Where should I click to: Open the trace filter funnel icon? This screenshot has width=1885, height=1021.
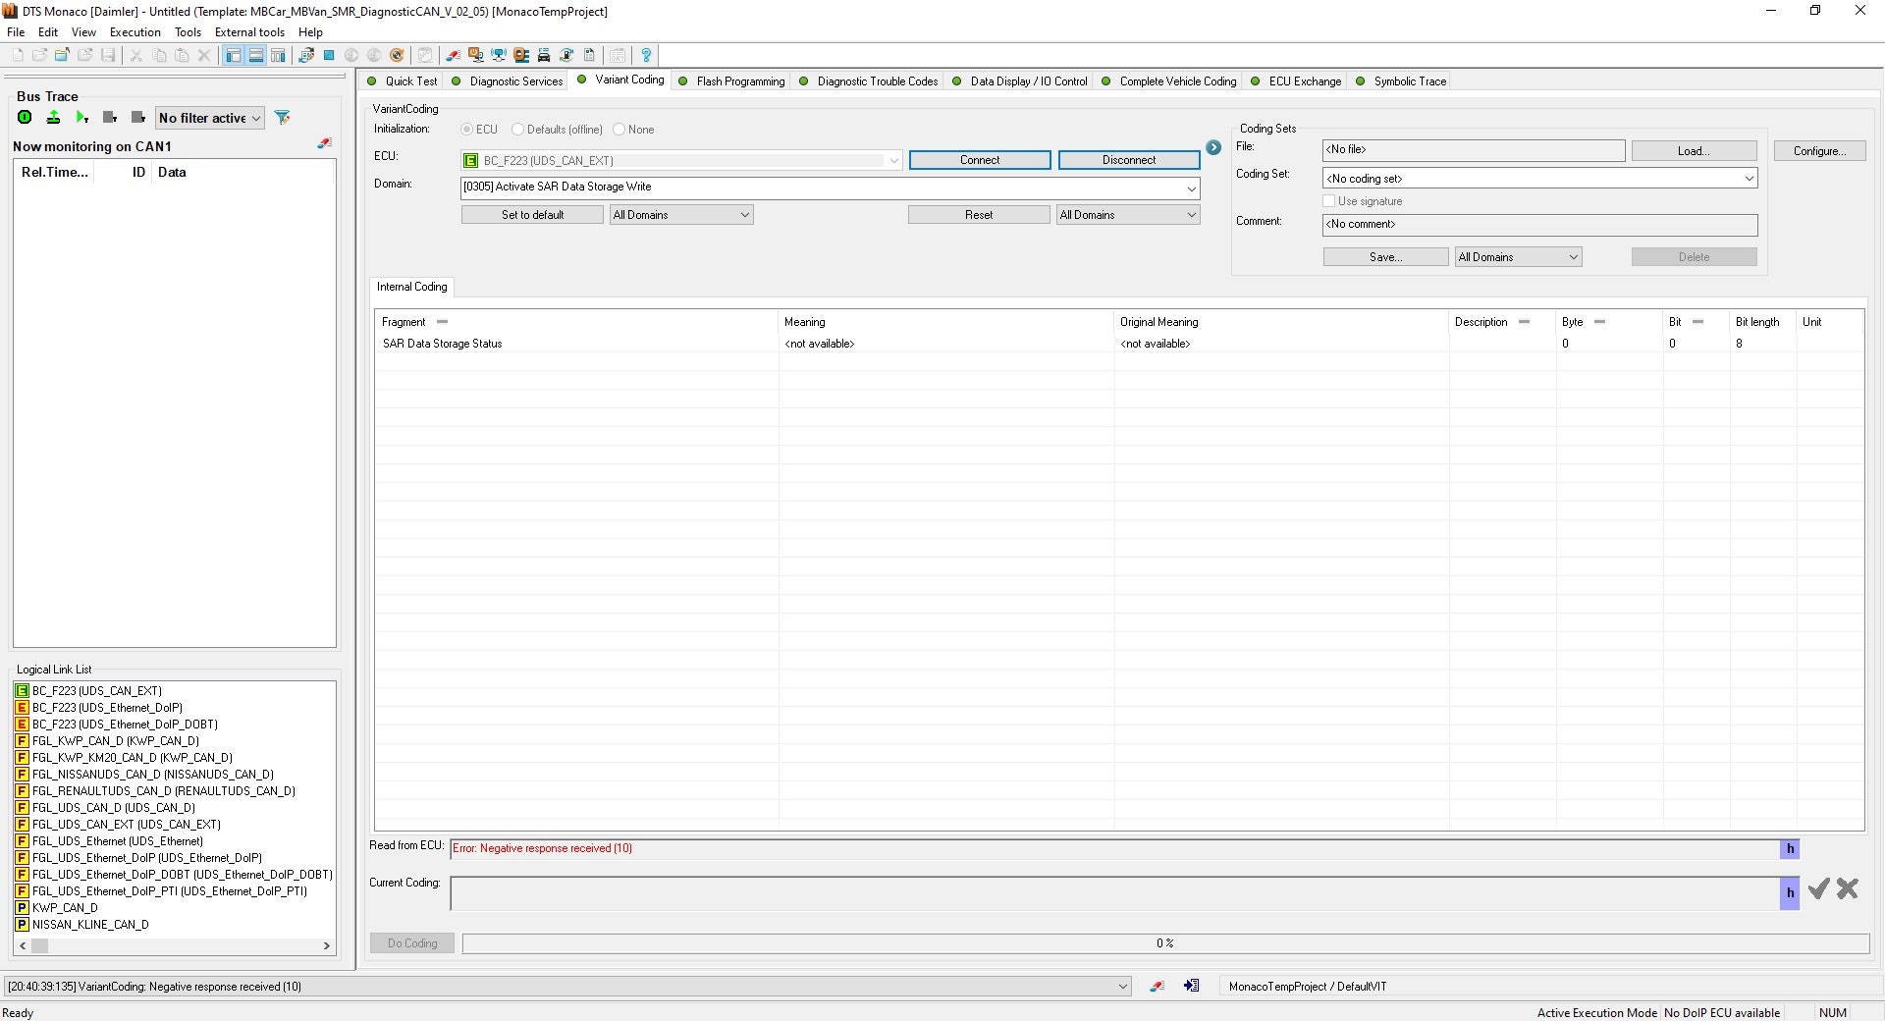tap(283, 117)
